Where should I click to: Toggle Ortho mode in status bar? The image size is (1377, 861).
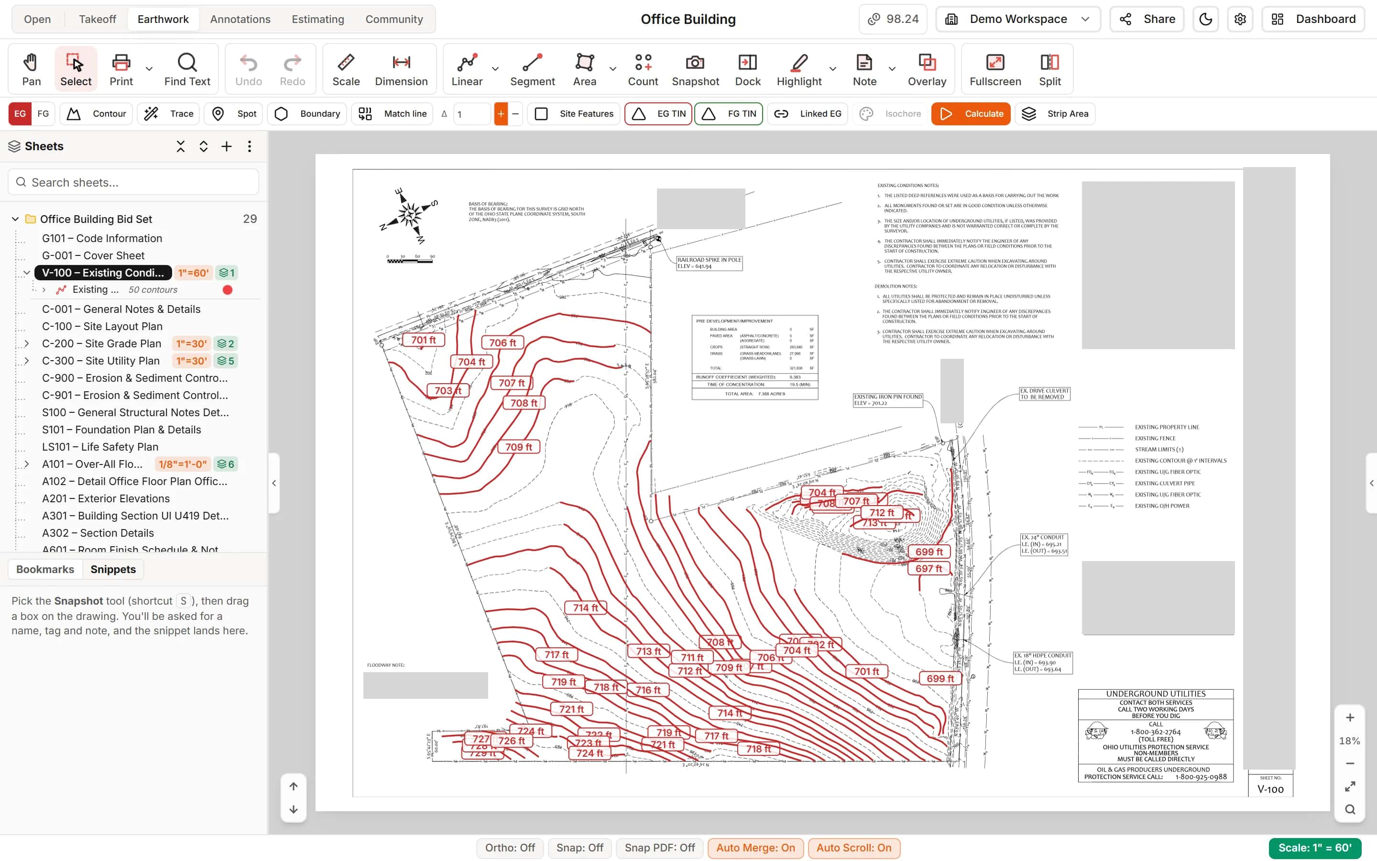(510, 848)
